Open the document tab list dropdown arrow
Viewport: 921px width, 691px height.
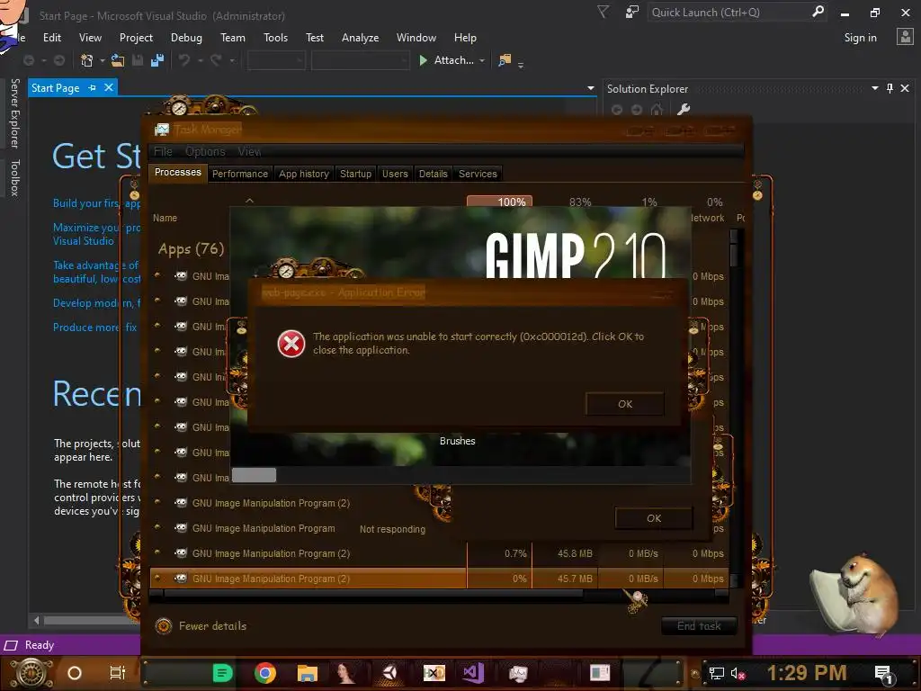pos(590,88)
